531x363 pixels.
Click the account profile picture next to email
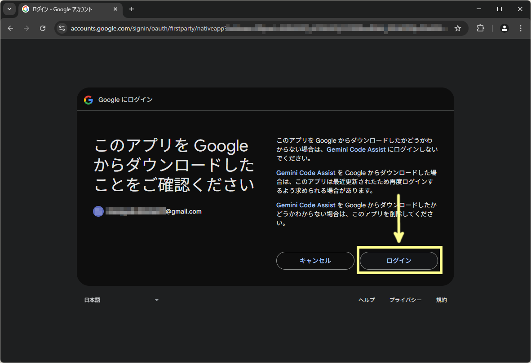pos(98,211)
